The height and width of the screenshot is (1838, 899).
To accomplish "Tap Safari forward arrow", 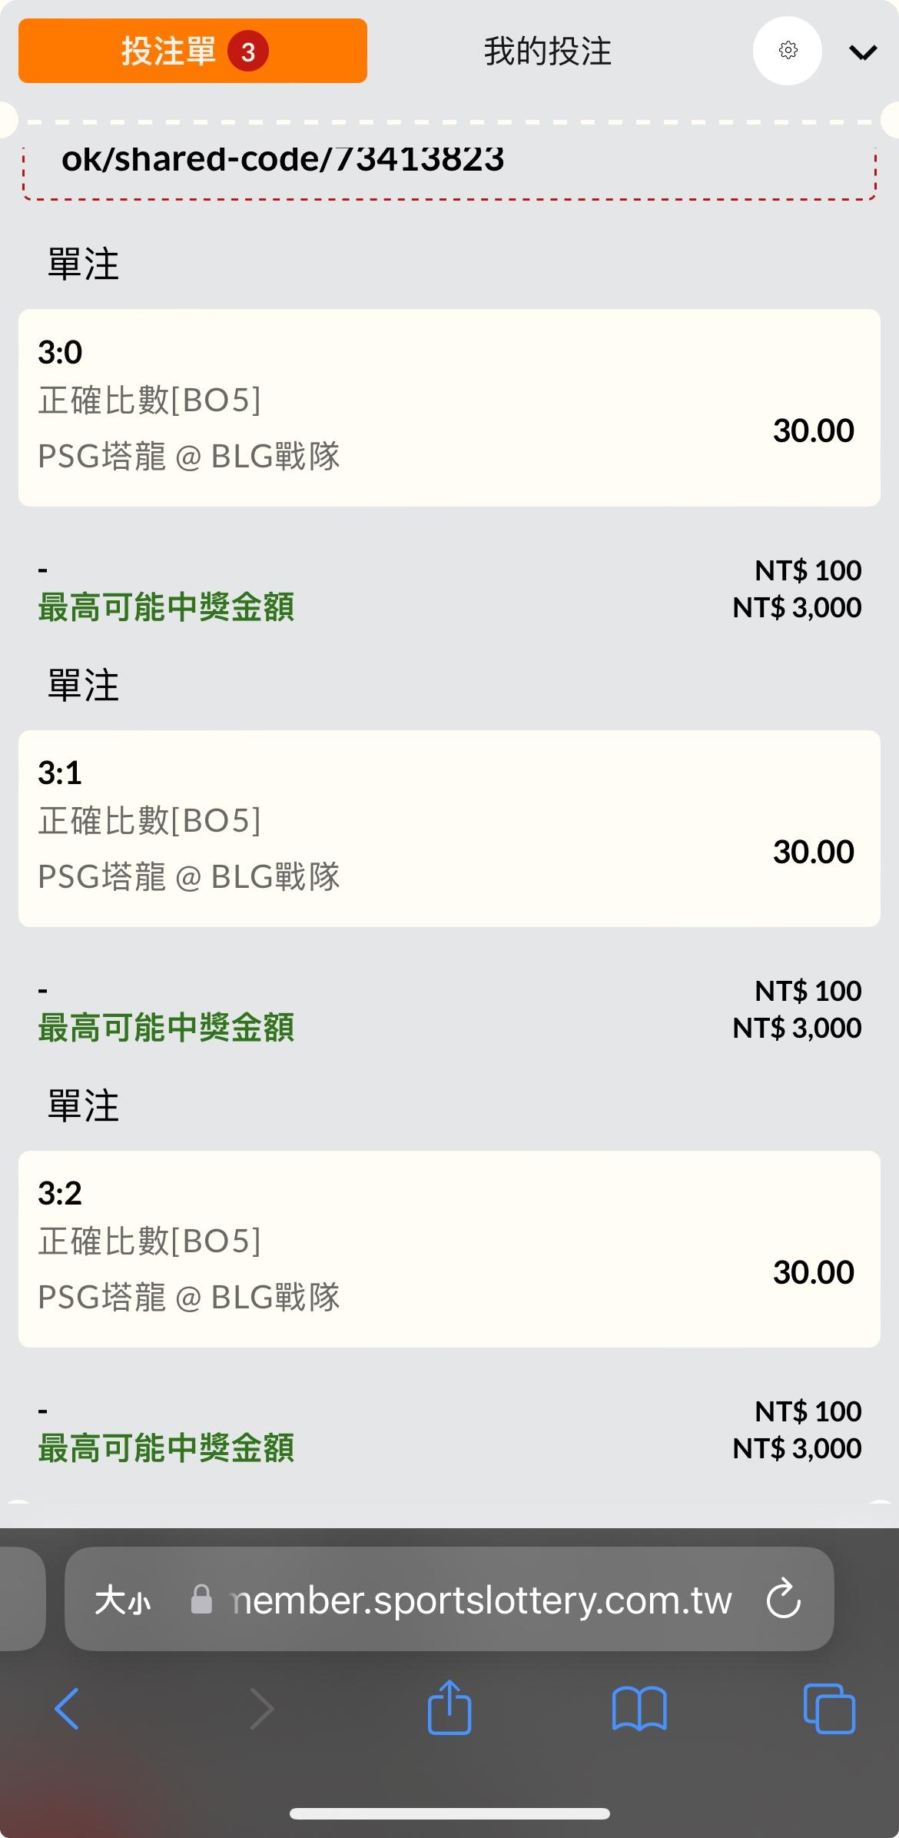I will pos(262,1708).
